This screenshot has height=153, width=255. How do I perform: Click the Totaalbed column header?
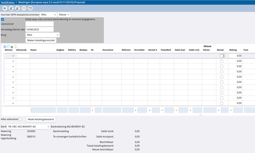pos(166,50)
